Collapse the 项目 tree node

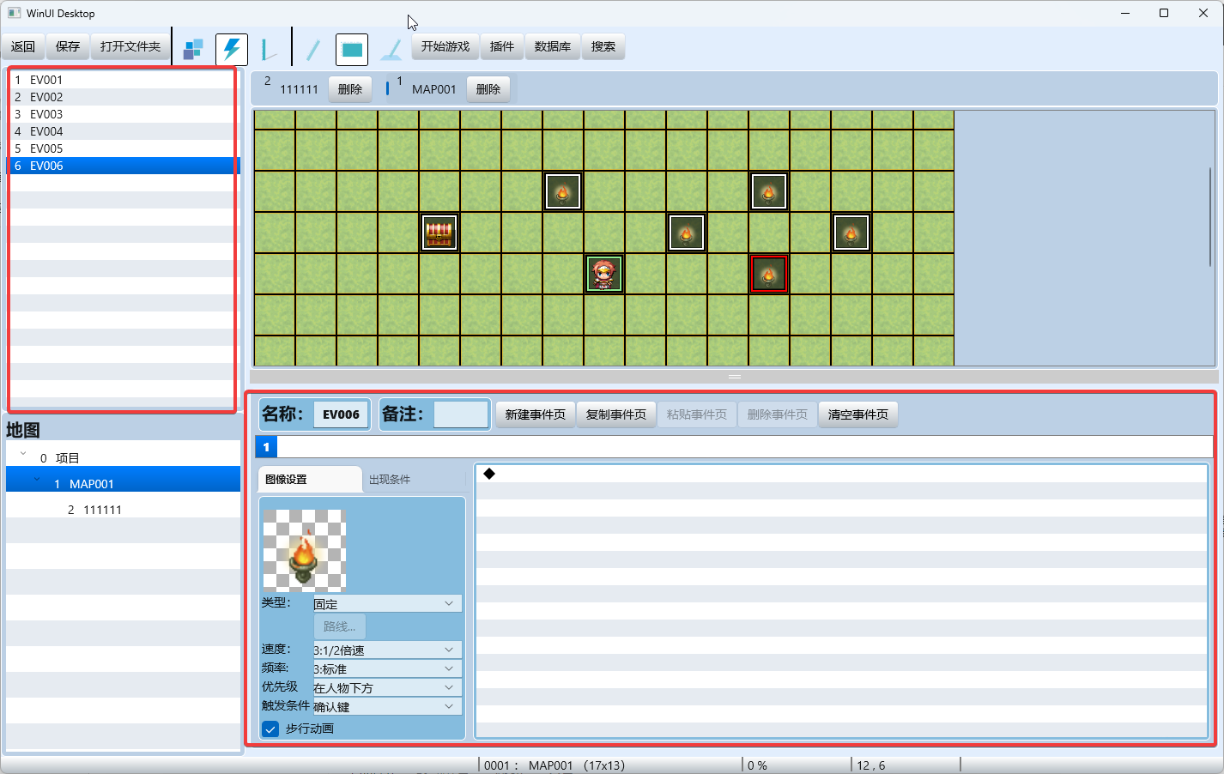[x=23, y=454]
